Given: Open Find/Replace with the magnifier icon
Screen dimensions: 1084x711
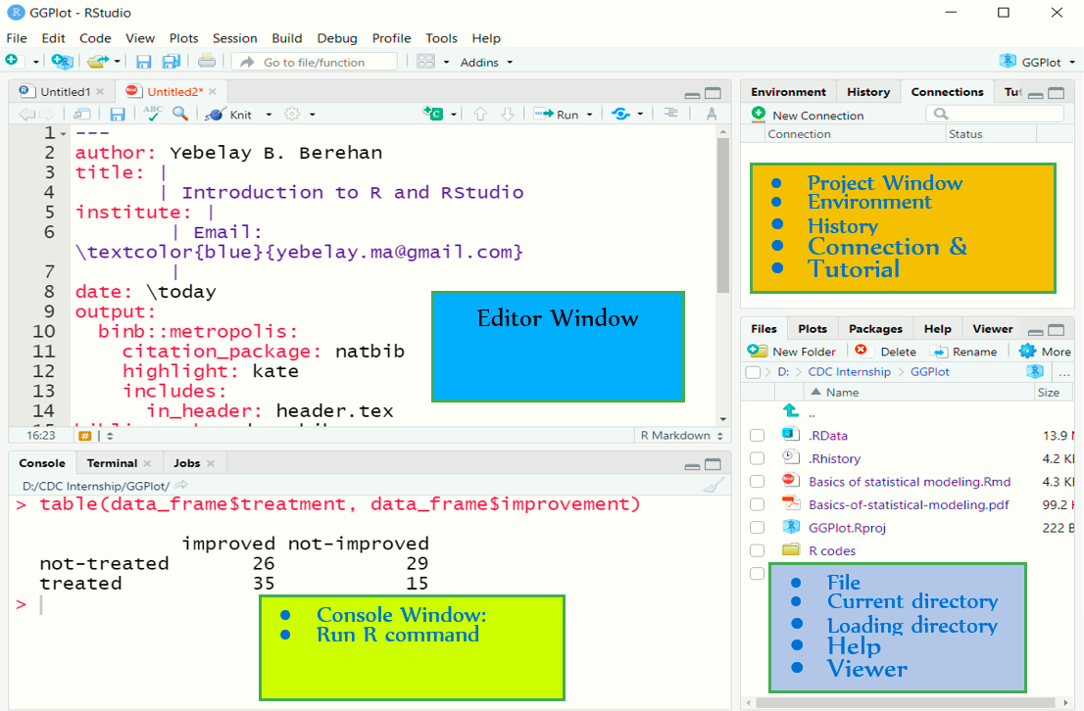Looking at the screenshot, I should [178, 113].
